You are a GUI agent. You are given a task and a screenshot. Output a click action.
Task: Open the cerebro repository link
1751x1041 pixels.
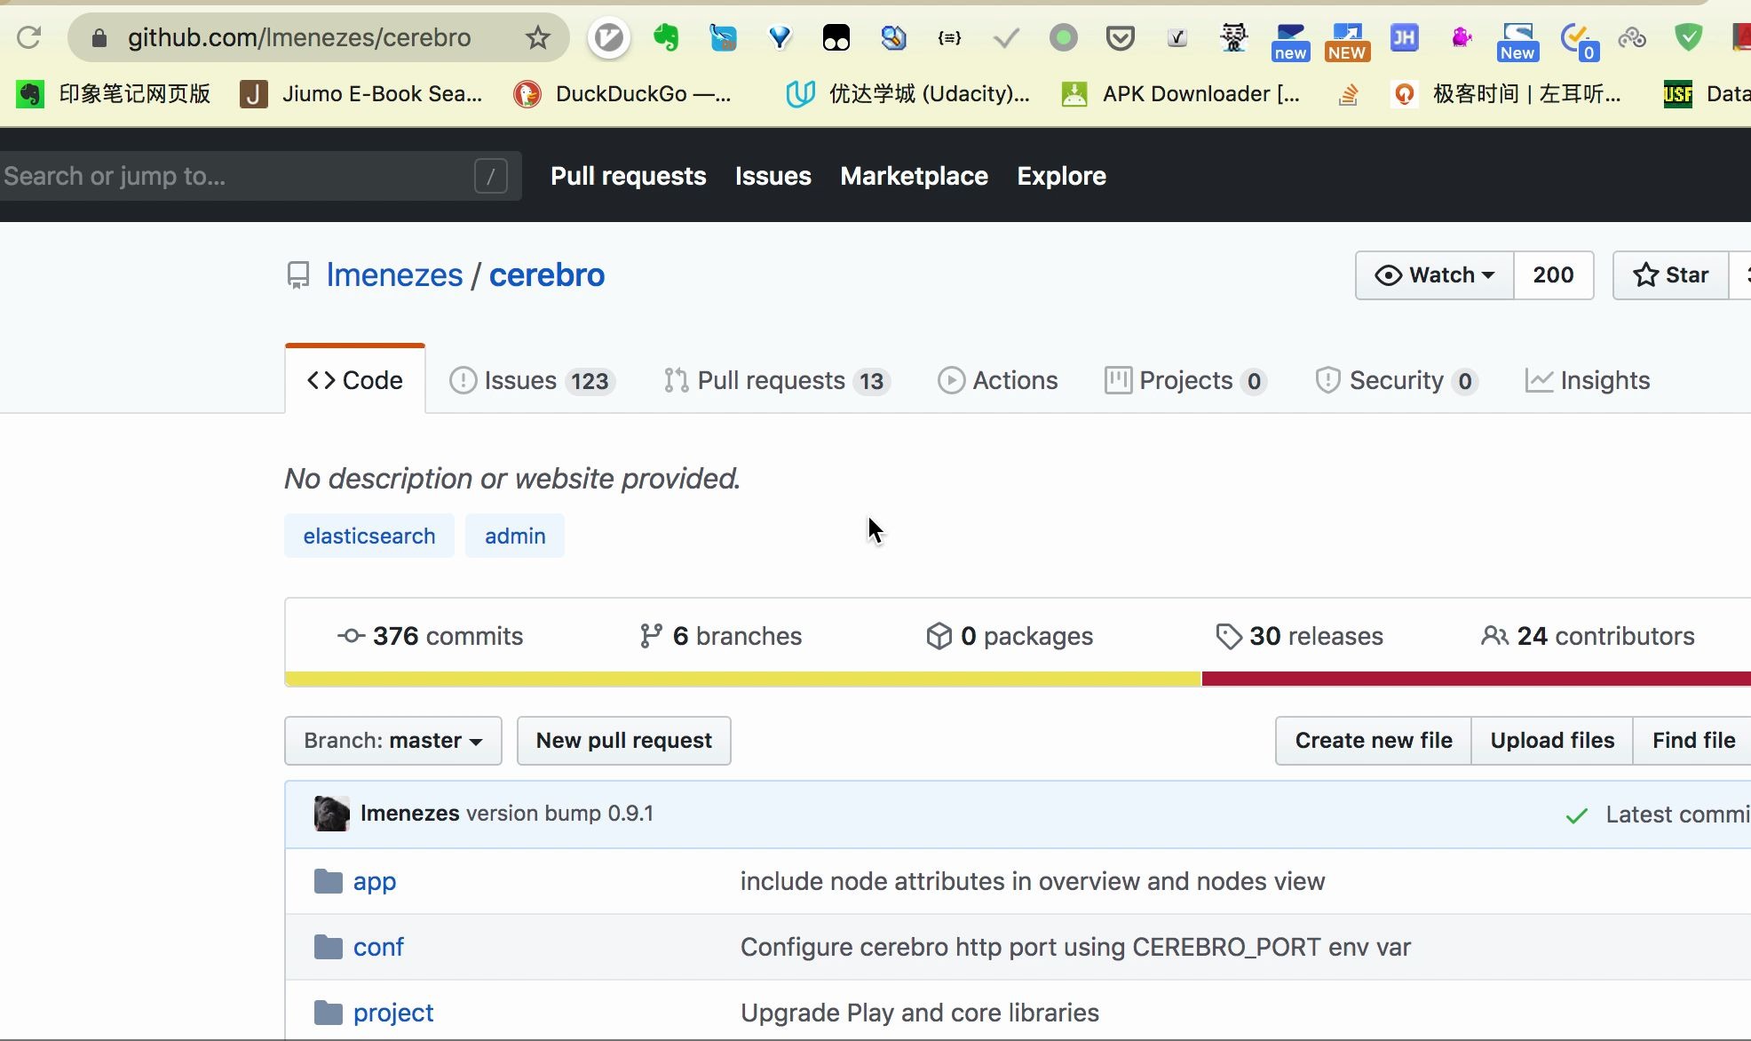pos(547,275)
